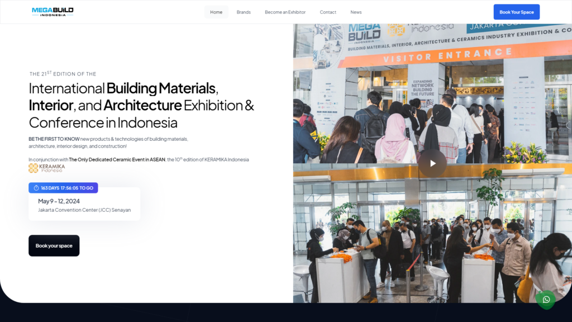Viewport: 572px width, 322px height.
Task: Click the black Book your space button
Action: click(54, 246)
